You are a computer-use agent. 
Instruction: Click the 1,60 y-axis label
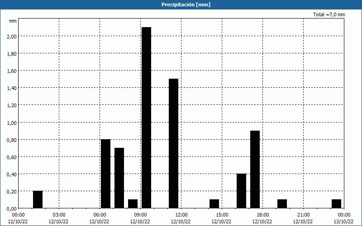point(12,71)
